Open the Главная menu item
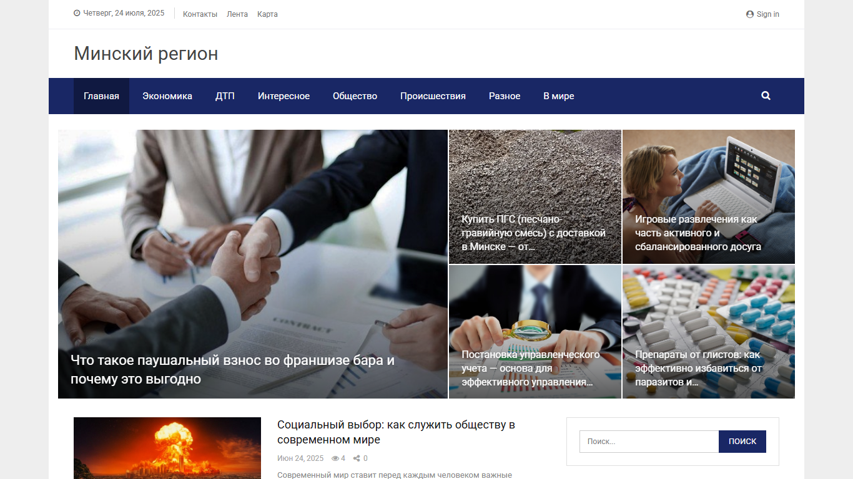The width and height of the screenshot is (853, 479). click(101, 96)
